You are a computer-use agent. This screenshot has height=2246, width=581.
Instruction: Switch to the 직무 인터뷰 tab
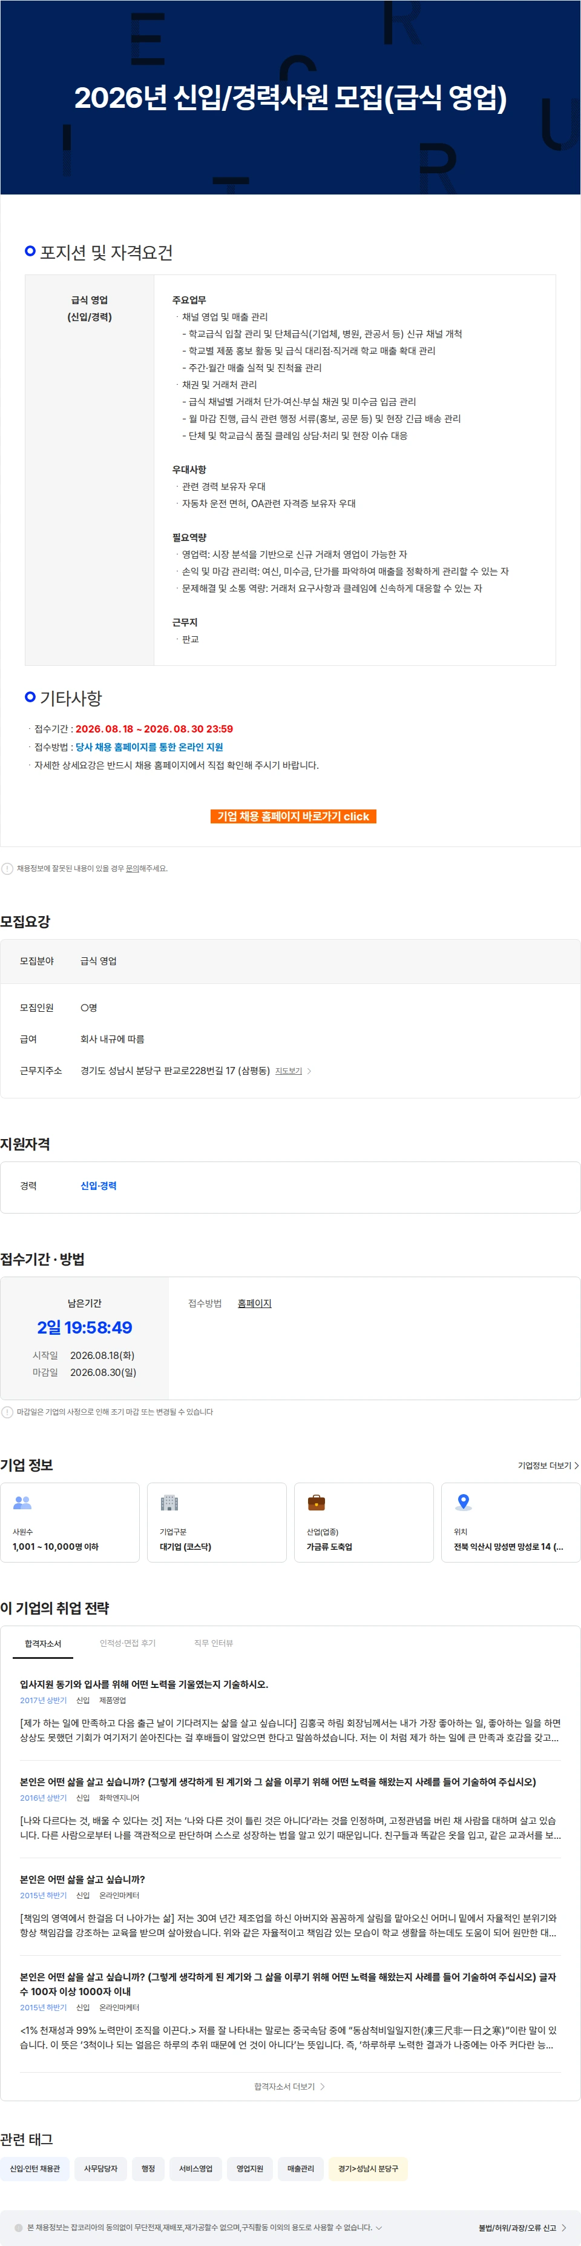(x=214, y=1644)
